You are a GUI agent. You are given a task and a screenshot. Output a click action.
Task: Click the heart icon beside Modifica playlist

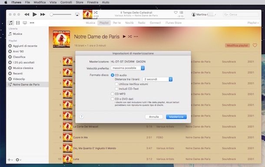tap(255, 46)
